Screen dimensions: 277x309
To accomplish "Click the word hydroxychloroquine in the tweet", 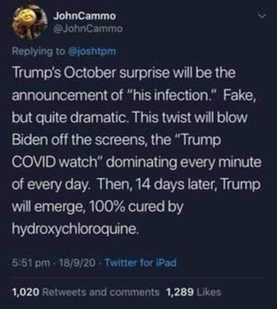I will (75, 229).
